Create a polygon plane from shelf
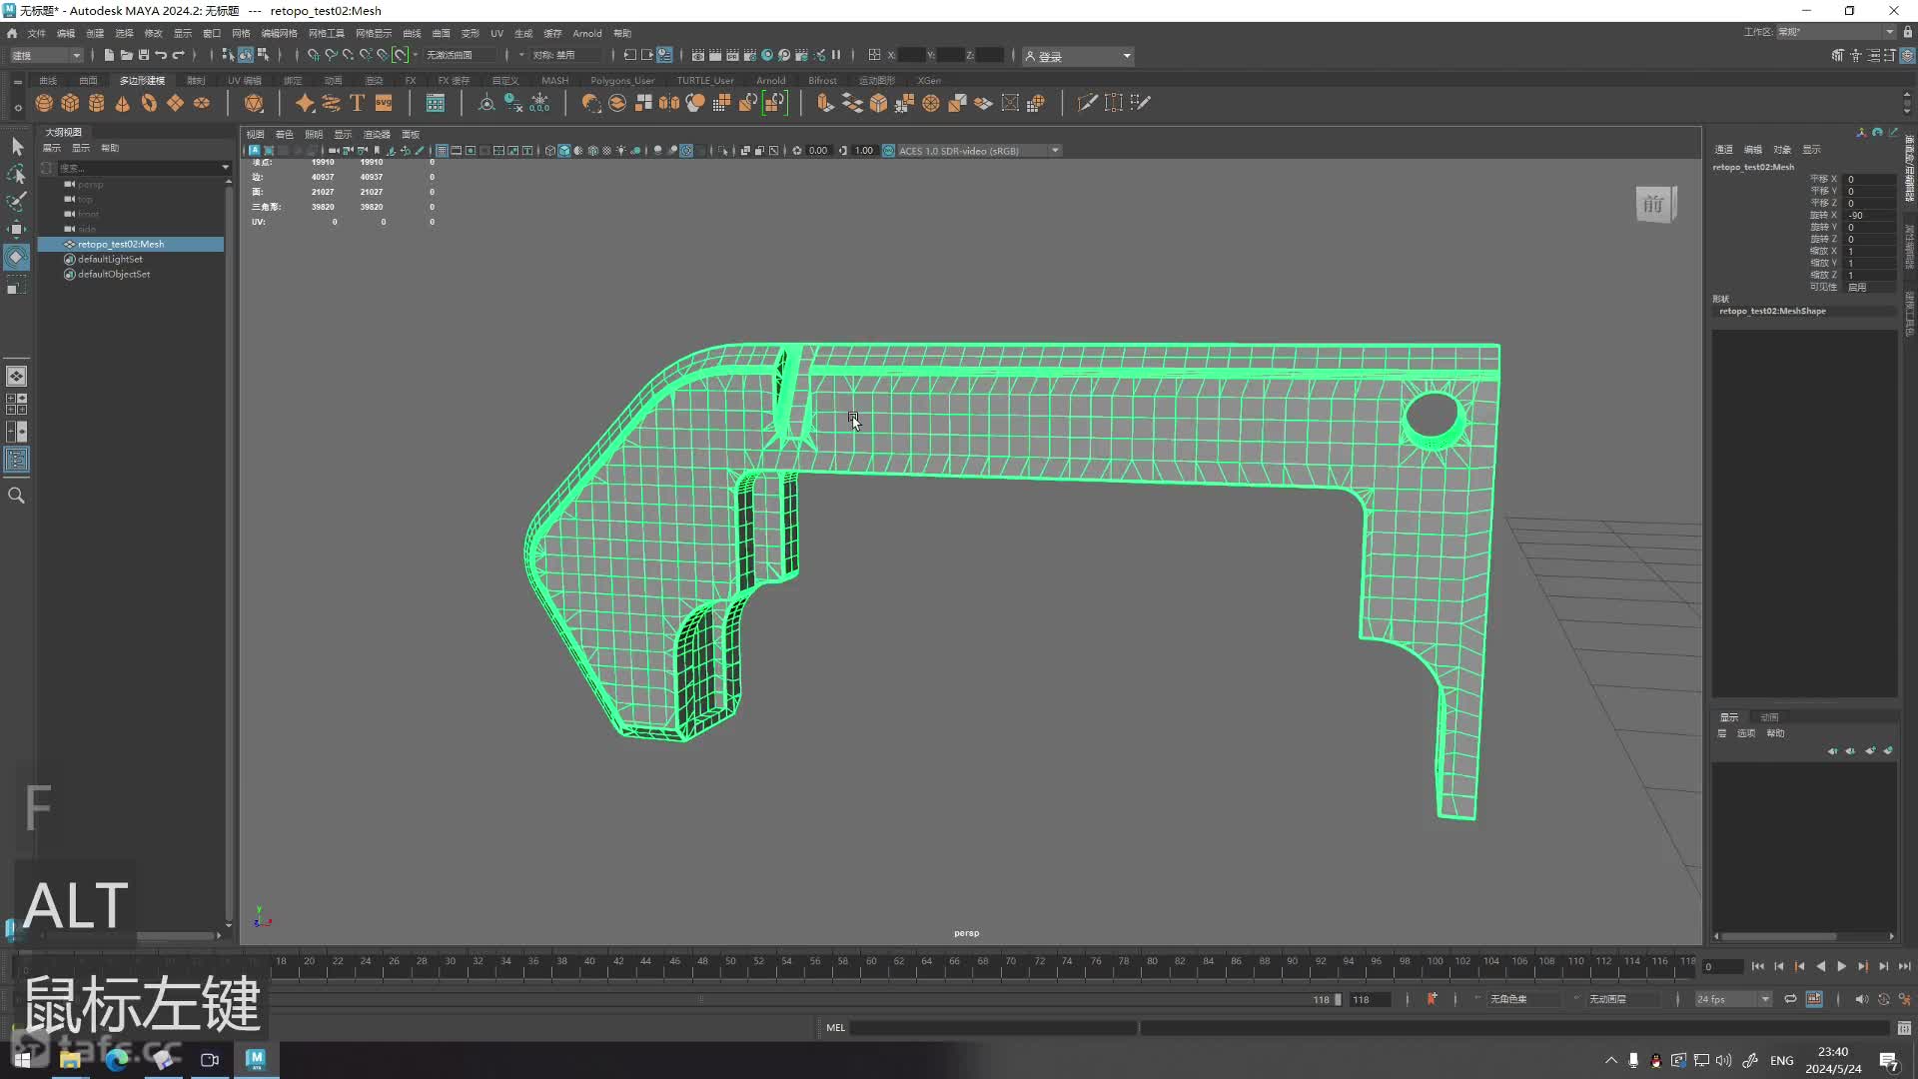Image resolution: width=1918 pixels, height=1079 pixels. [x=175, y=103]
